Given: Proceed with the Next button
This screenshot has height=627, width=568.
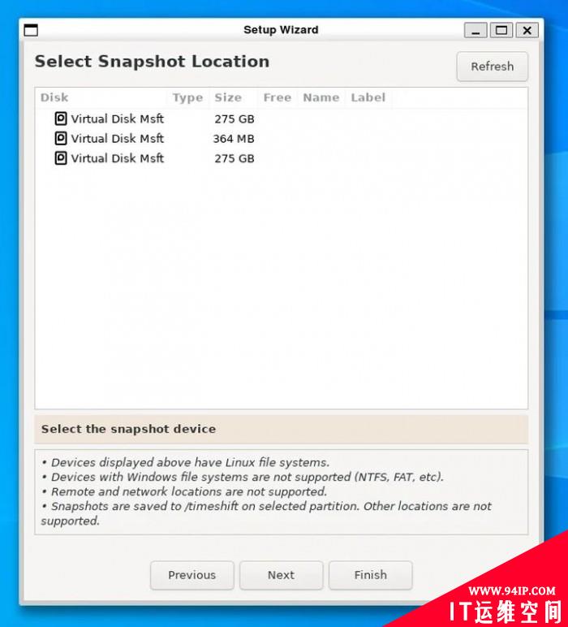Looking at the screenshot, I should point(282,575).
